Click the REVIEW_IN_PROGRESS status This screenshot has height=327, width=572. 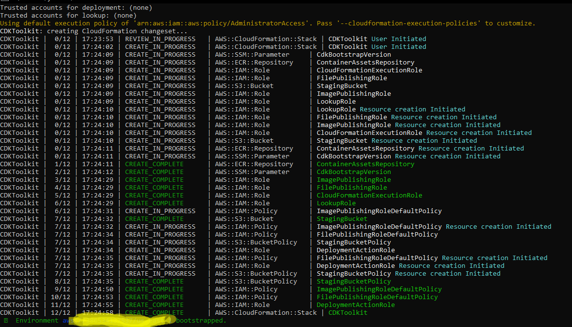160,39
